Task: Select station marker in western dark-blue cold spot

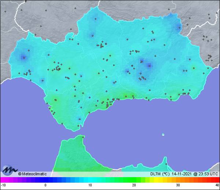Action: tap(24, 58)
